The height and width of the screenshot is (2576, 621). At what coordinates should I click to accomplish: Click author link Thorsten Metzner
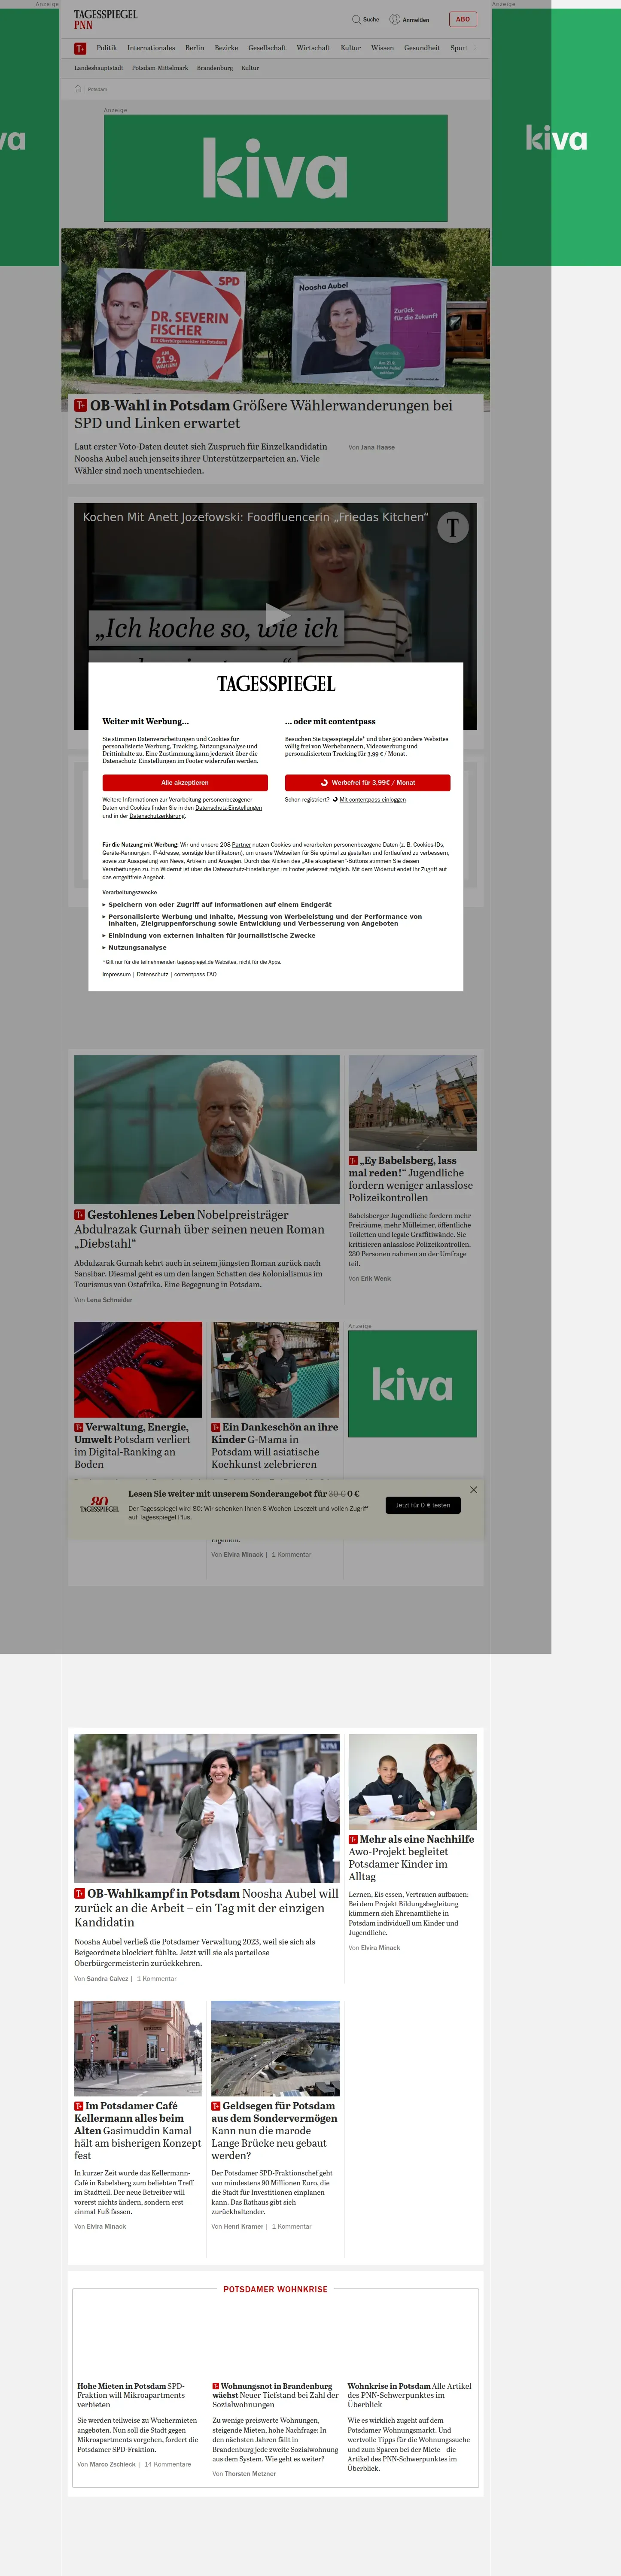pos(250,2473)
